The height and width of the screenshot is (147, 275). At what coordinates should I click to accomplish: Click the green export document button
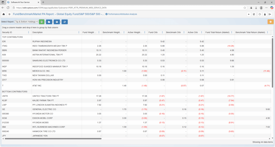click(42, 22)
